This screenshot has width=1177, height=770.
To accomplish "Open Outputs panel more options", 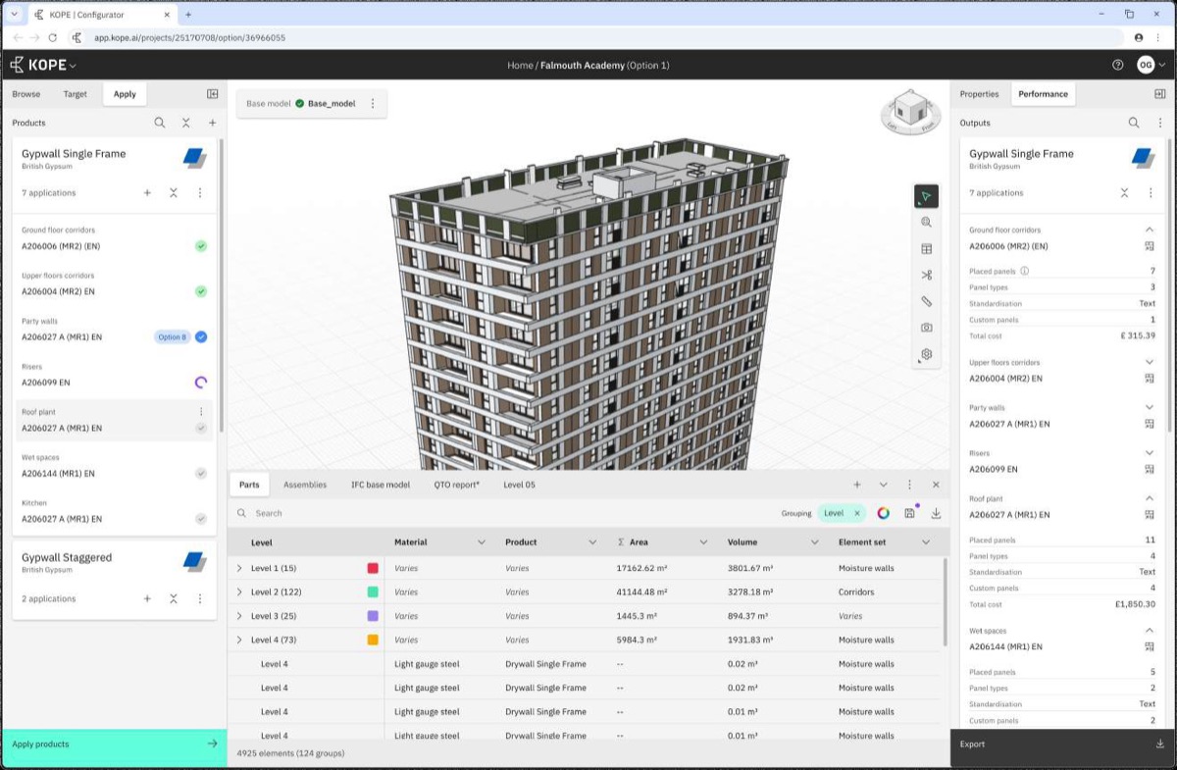I will (1160, 123).
